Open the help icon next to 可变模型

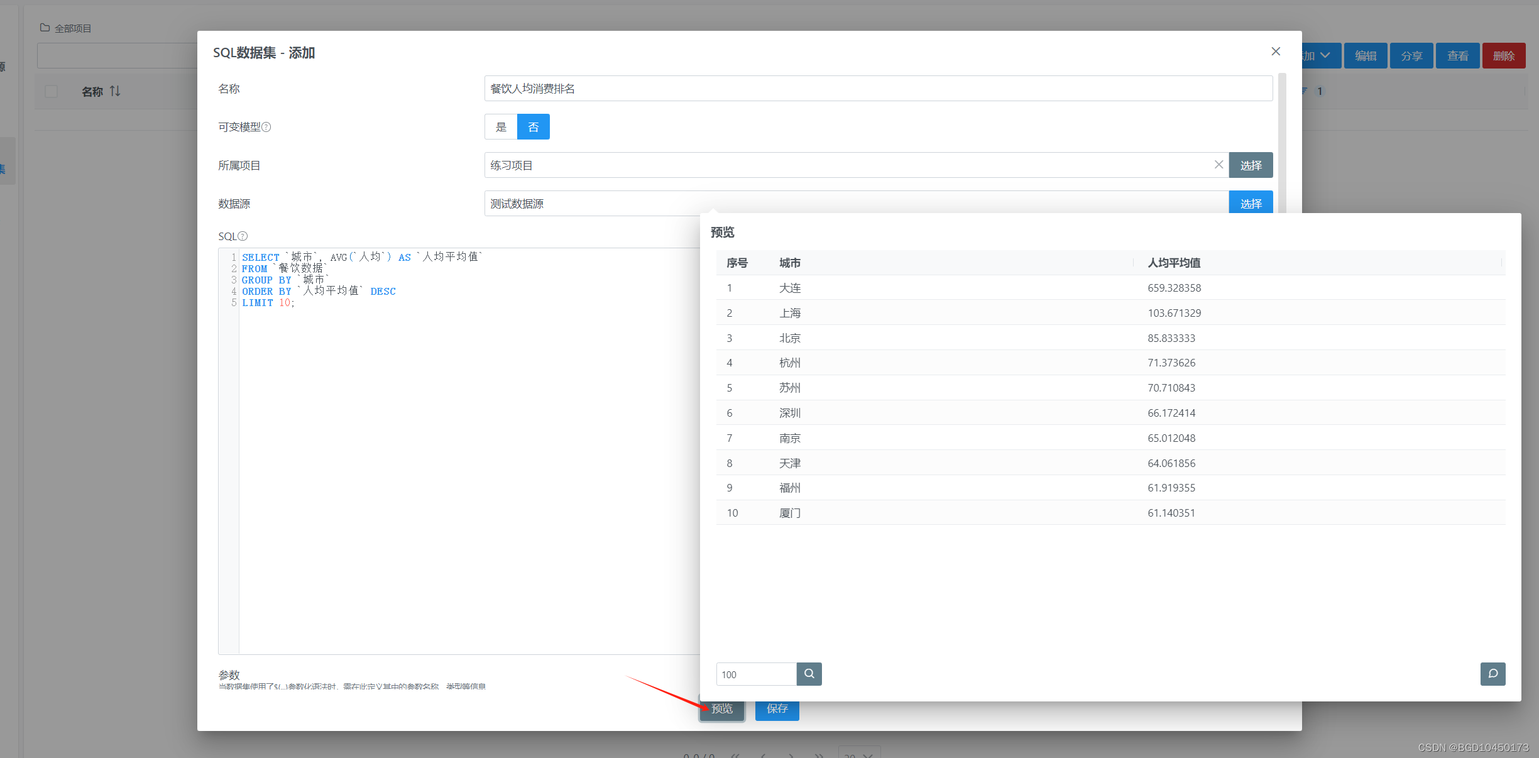tap(267, 127)
